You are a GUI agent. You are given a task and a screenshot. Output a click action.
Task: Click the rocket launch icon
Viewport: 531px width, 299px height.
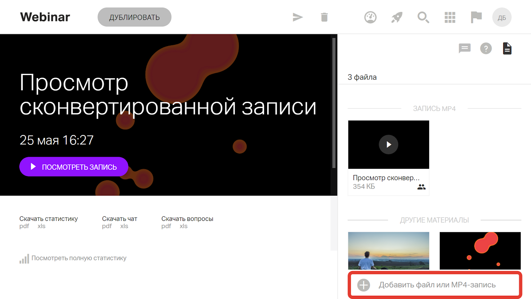[x=397, y=17]
